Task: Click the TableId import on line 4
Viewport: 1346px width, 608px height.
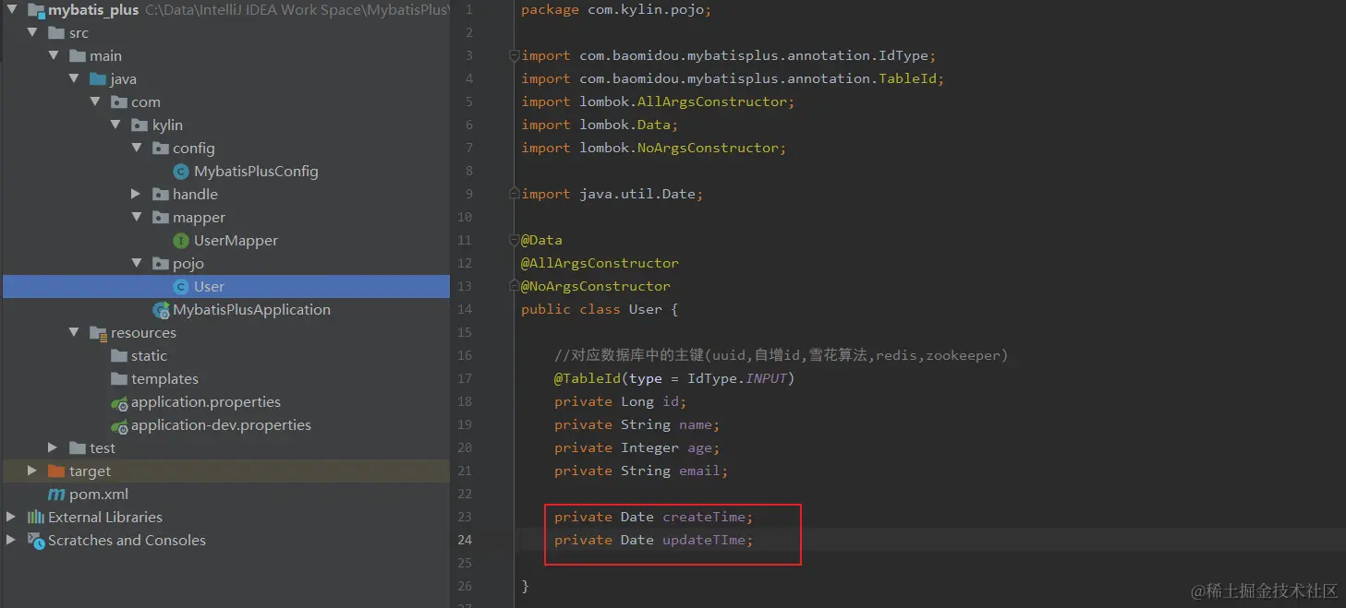Action: 733,79
